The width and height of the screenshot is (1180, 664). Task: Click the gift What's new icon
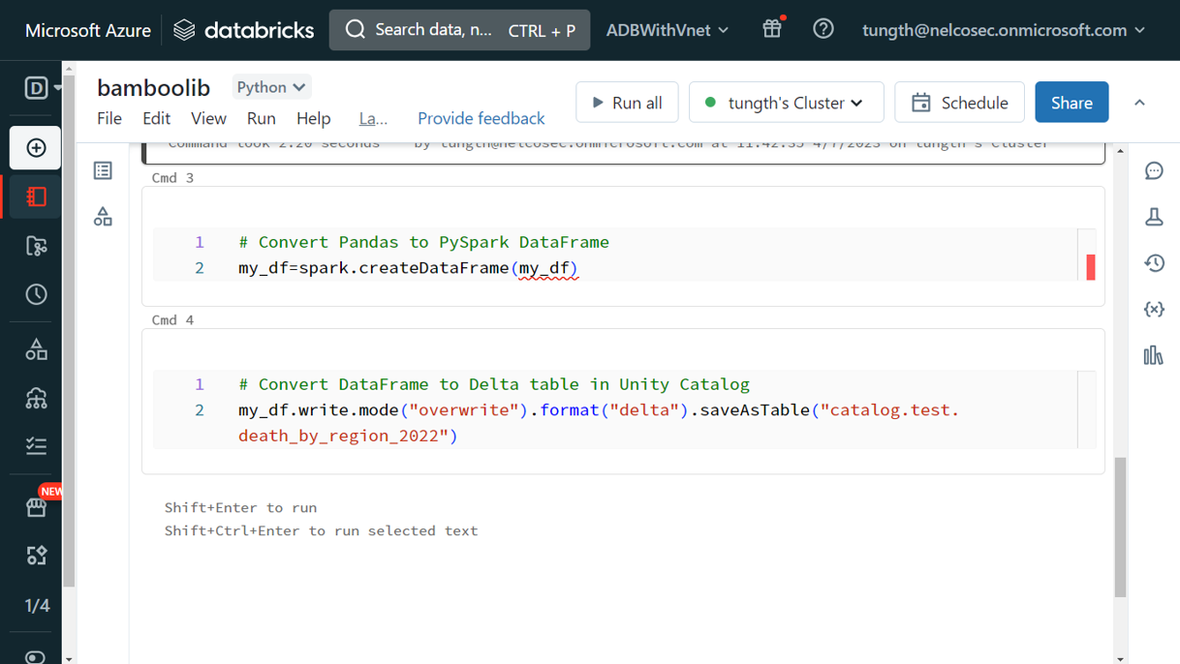772,29
